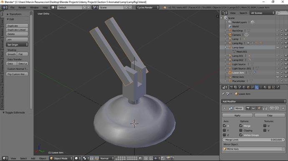Enable the Y axis mirror checkbox
This screenshot has height=161, width=288.
click(x=224, y=130)
